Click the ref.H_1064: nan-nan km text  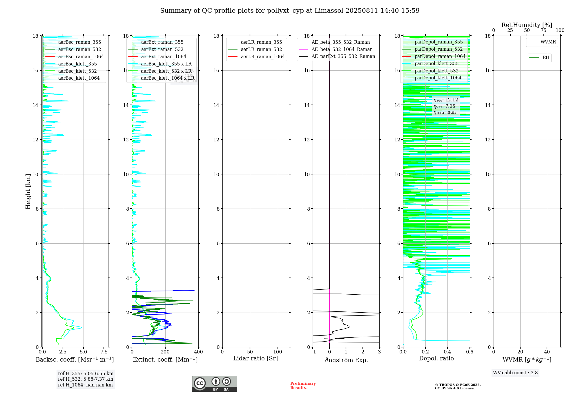85,385
